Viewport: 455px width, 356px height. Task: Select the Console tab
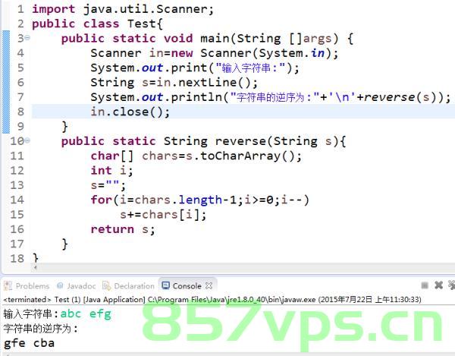coord(187,286)
